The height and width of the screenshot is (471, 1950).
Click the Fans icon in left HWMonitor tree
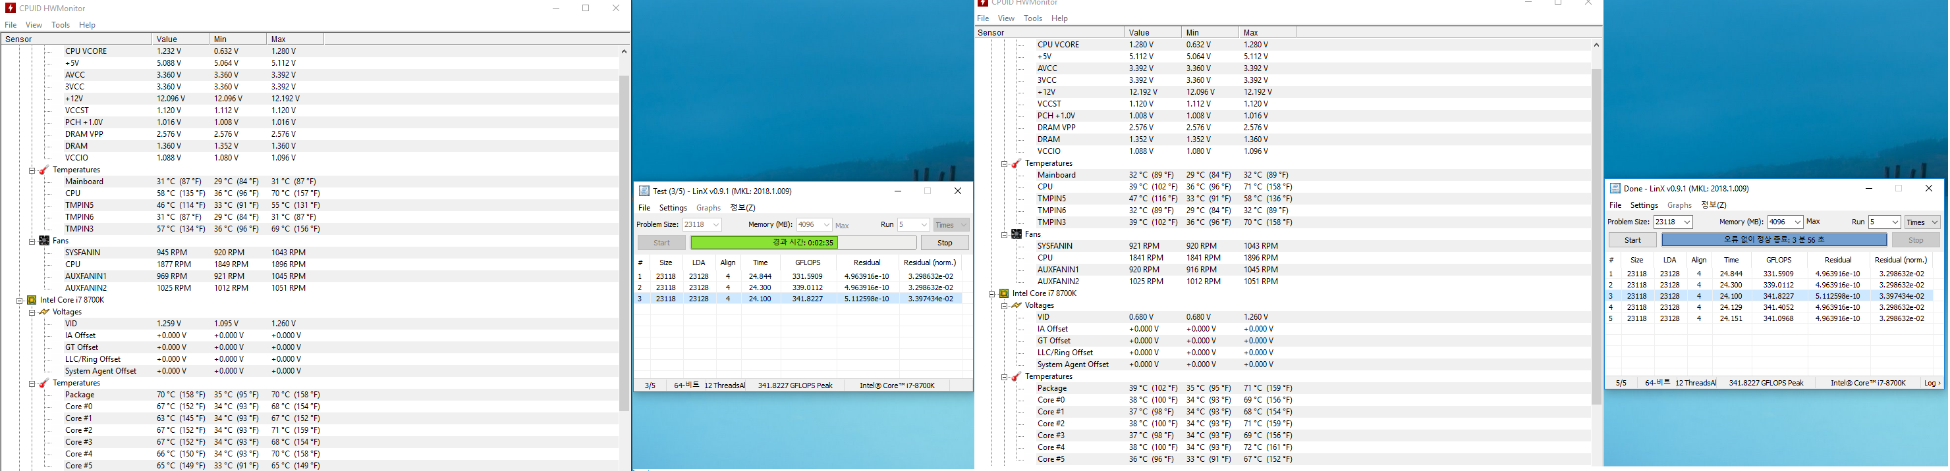click(44, 241)
